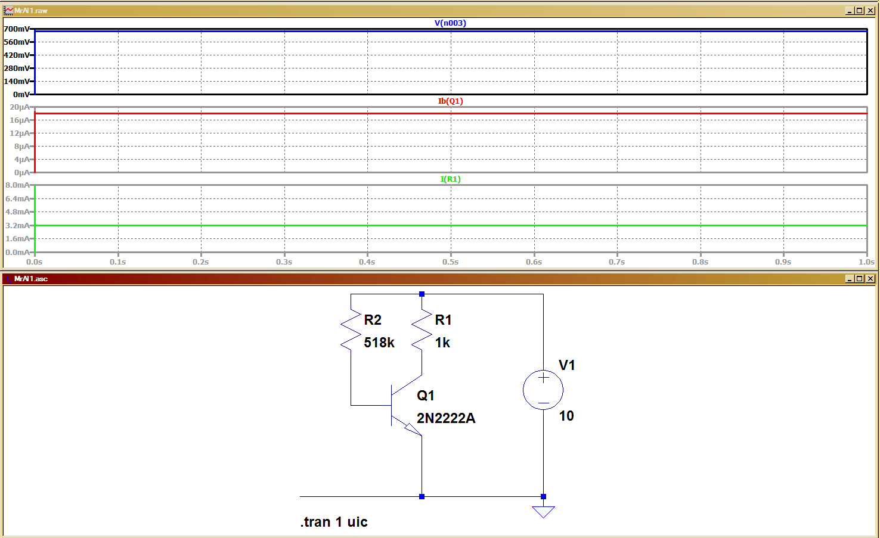Click the V1 source name label
Viewport: 880px width, 538px height.
pyautogui.click(x=566, y=365)
